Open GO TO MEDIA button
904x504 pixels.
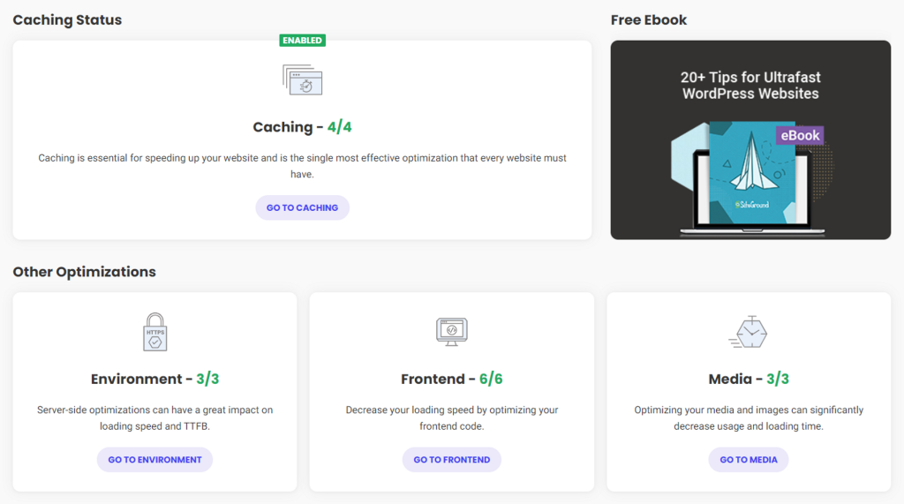pyautogui.click(x=749, y=460)
